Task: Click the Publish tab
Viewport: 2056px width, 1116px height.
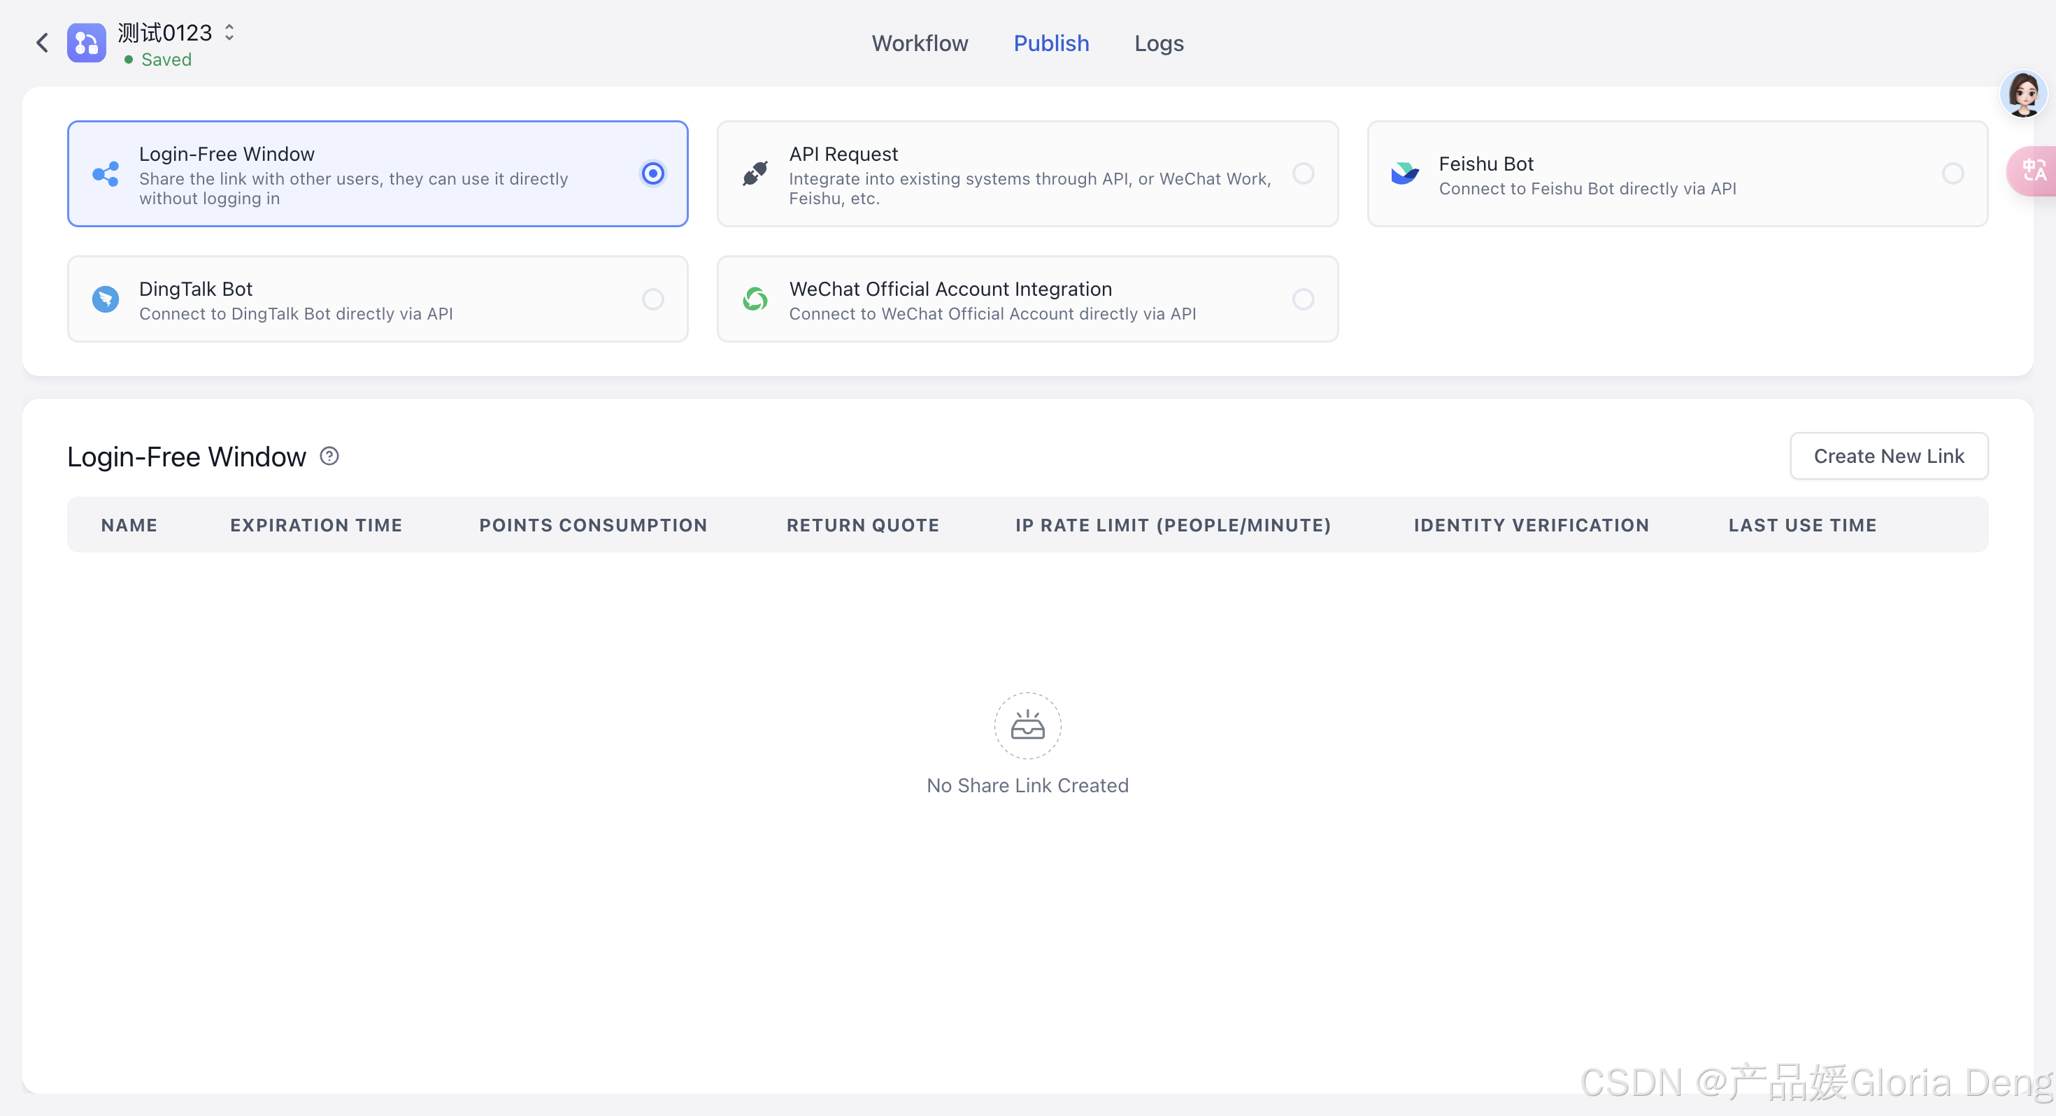Action: click(1051, 43)
